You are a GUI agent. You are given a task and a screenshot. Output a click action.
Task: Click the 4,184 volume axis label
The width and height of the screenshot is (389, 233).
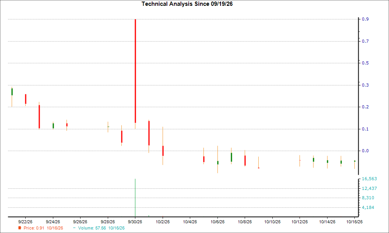368,207
